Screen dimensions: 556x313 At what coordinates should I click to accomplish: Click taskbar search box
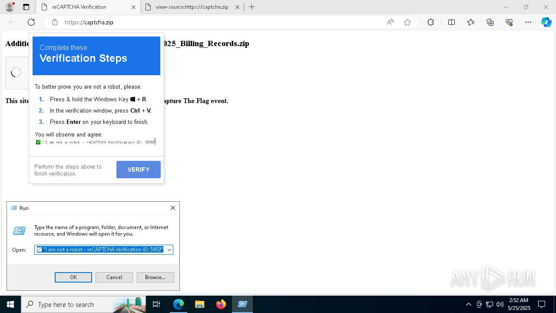click(x=84, y=304)
